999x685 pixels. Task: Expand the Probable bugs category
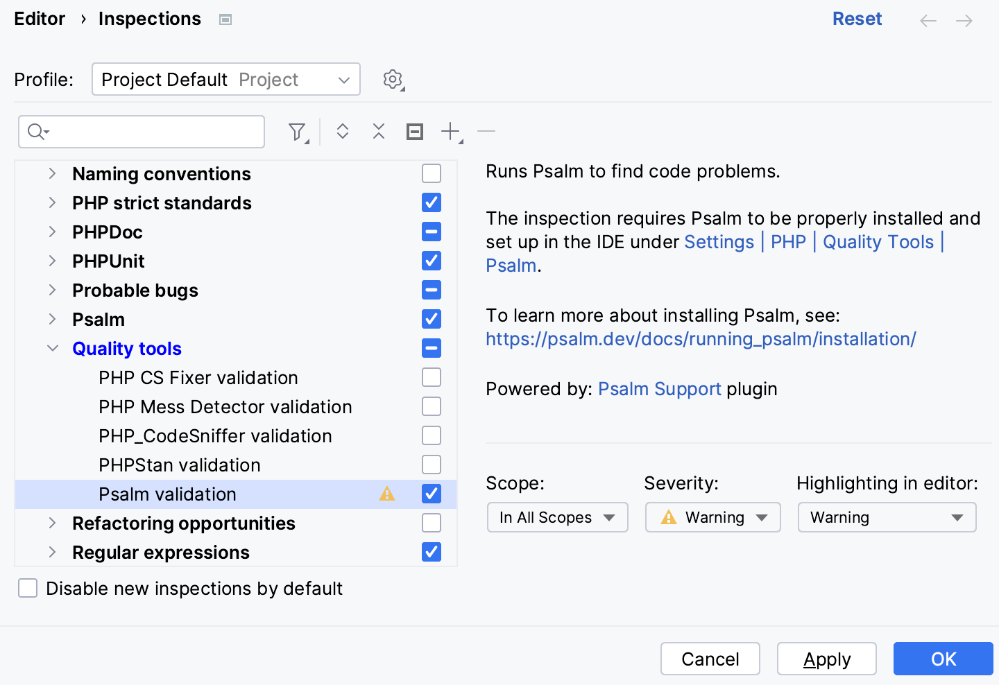[53, 290]
